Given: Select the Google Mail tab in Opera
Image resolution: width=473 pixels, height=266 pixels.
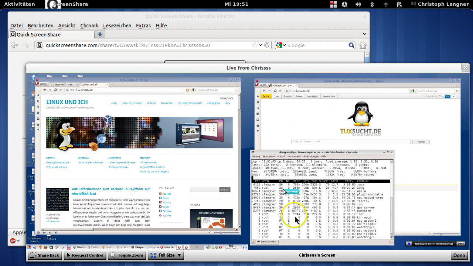Looking at the screenshot, I should (x=64, y=85).
